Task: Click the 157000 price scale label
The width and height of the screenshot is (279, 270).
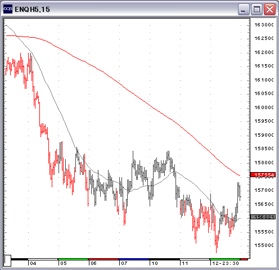Action: pos(264,190)
